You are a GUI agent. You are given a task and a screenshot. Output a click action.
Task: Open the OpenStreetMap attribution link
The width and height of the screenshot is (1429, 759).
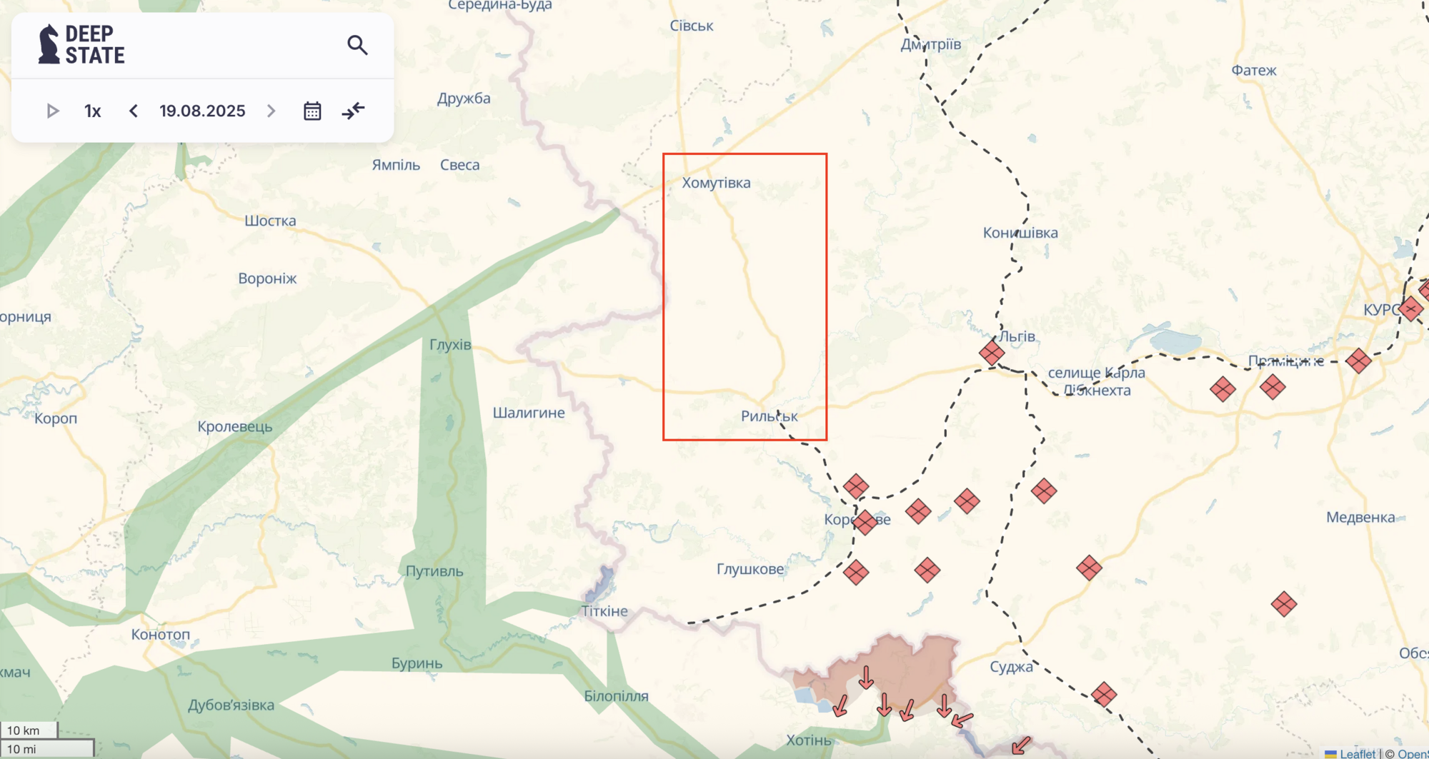pyautogui.click(x=1412, y=753)
